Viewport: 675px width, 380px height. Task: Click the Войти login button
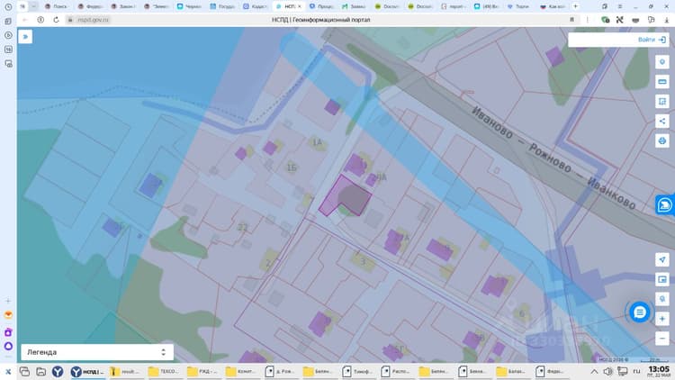coord(652,40)
